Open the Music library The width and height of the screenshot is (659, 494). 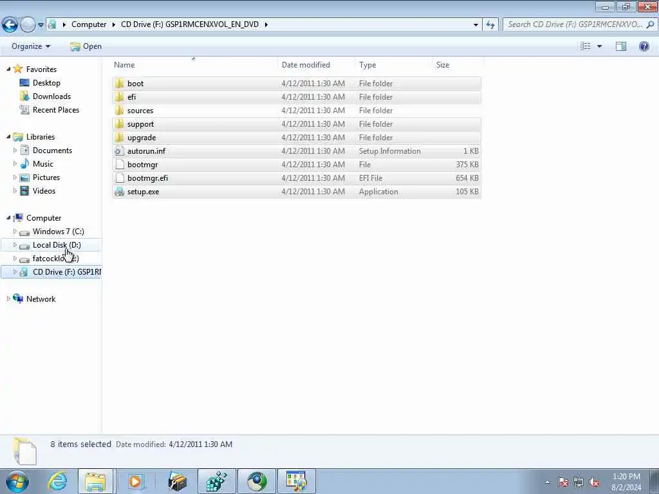pyautogui.click(x=43, y=163)
